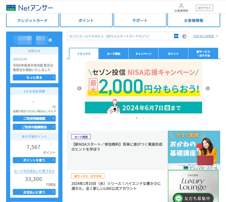This screenshot has width=226, height=202.
Task: Open the クレジットカード menu
Action: [x=32, y=20]
